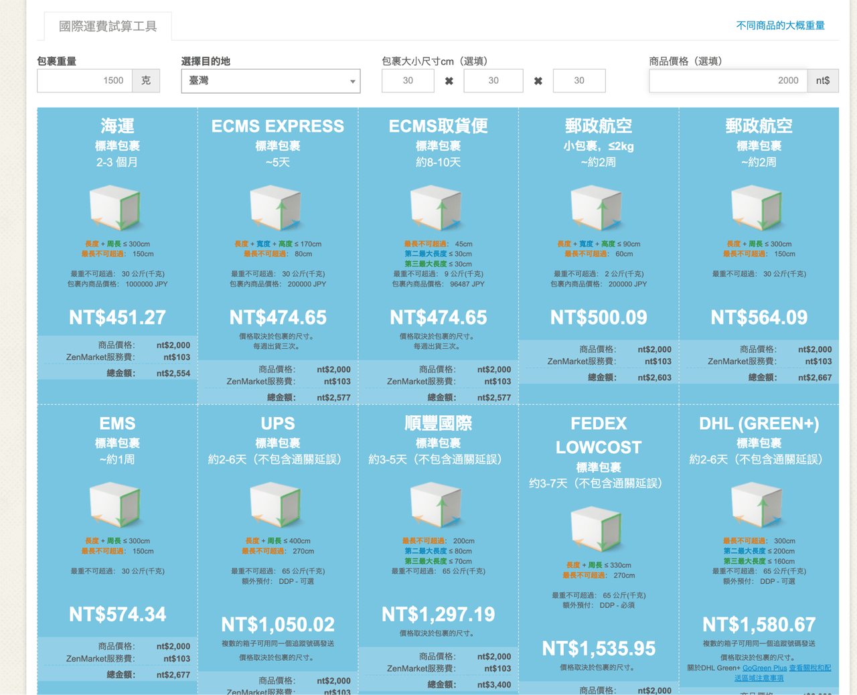
Task: Open the 不同商品的大概重量 link
Action: click(780, 25)
